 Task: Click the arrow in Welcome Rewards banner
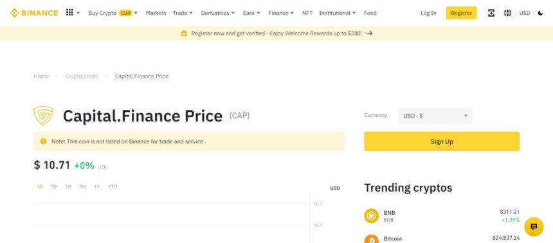369,33
